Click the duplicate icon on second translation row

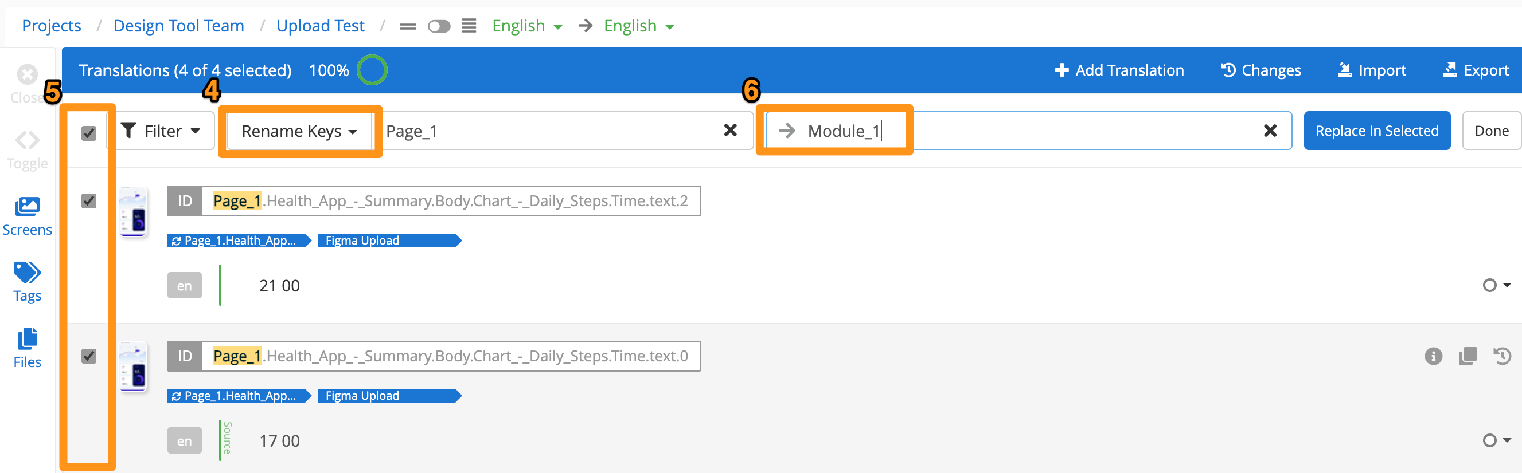(1467, 356)
